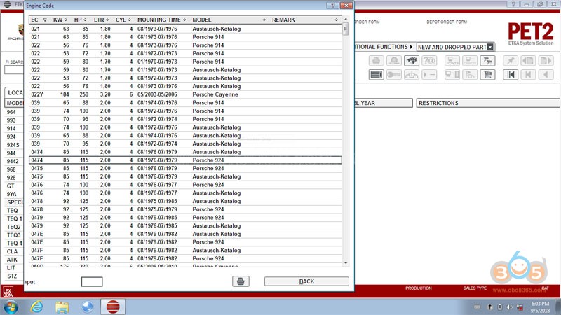Expand the ADDITIONAL FUNCTIONS menu arrow
561x315 pixels.
(x=411, y=47)
